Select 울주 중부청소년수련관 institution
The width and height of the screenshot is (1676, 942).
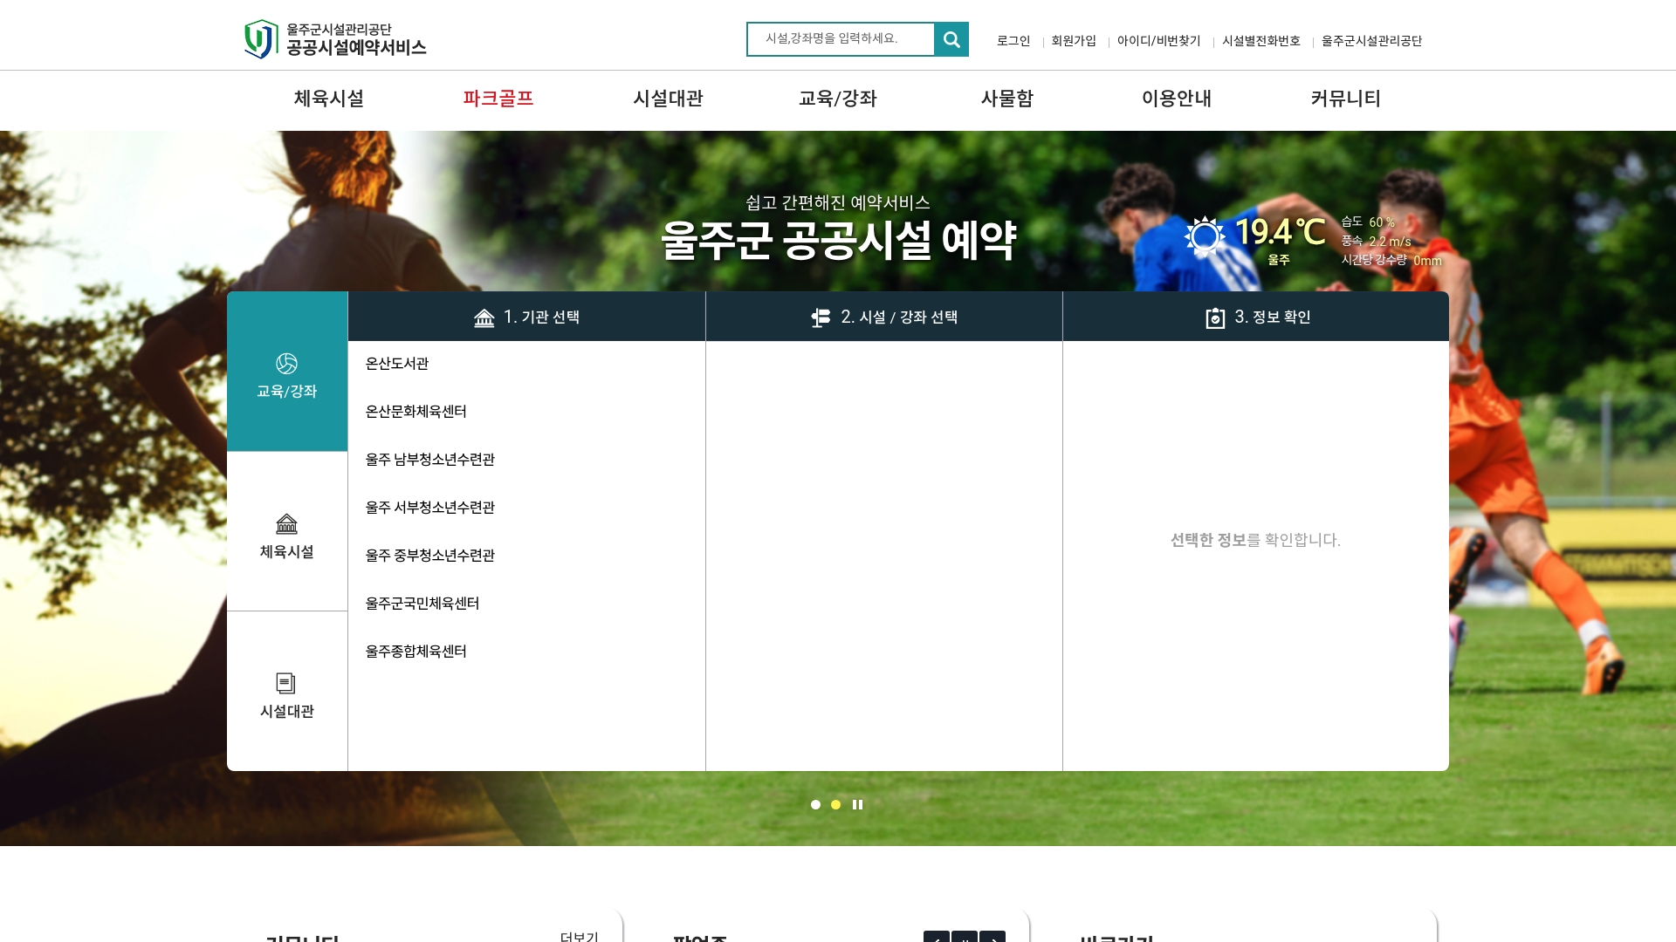(430, 556)
